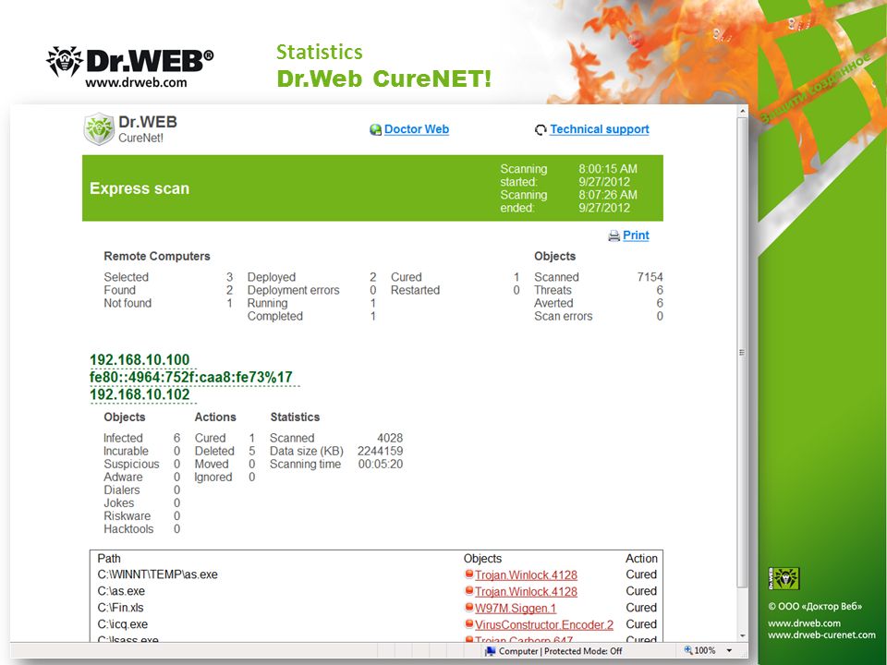The height and width of the screenshot is (665, 887).
Task: Expand the fe80::4964:752f:caa8:fe73%17 entry
Action: coord(191,377)
